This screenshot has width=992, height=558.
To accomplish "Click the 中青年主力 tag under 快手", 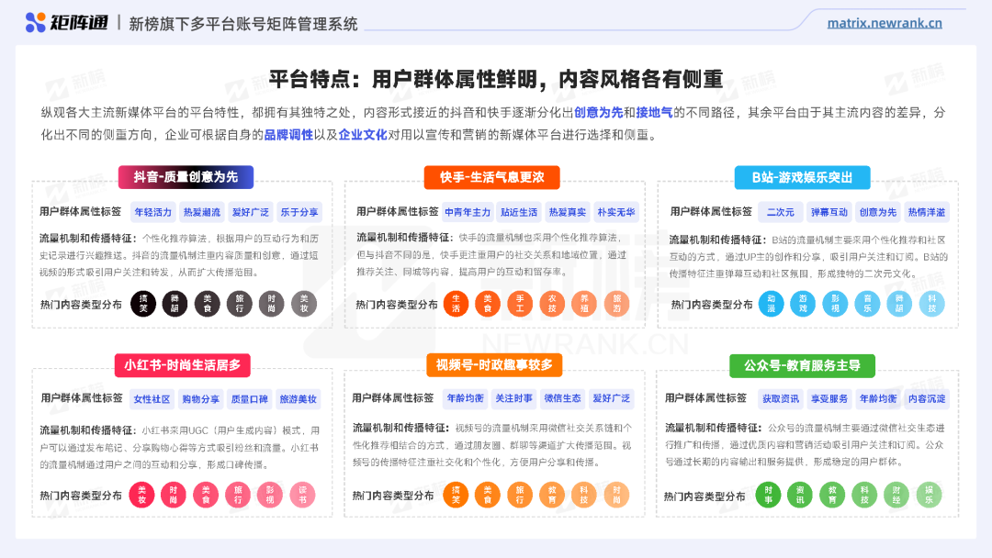I will (468, 212).
